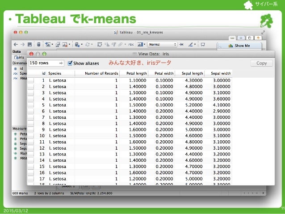This screenshot has width=285, height=214.
Task: Click the Forward arrow in Tableau toolbar
Action: click(22, 44)
